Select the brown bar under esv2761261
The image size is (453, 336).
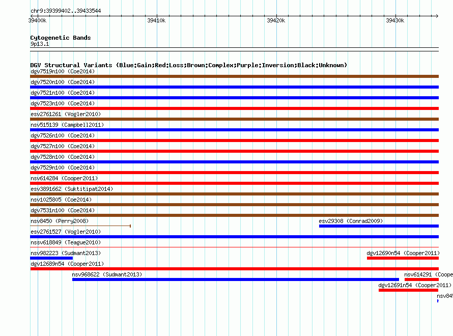click(x=234, y=119)
